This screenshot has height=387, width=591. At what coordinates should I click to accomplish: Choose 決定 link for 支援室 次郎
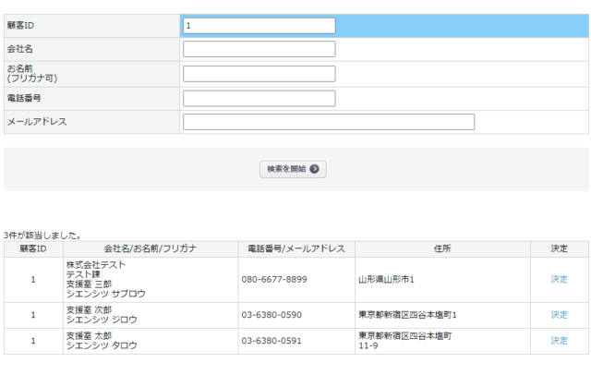559,315
